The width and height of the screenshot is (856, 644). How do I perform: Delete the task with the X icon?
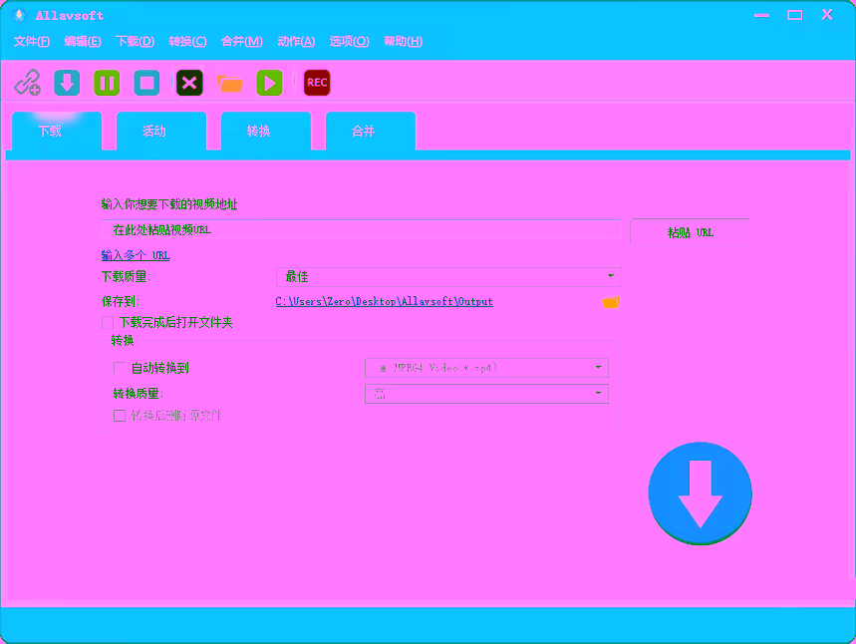coord(189,83)
